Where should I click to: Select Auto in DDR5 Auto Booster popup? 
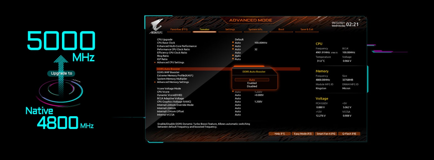tap(252, 80)
